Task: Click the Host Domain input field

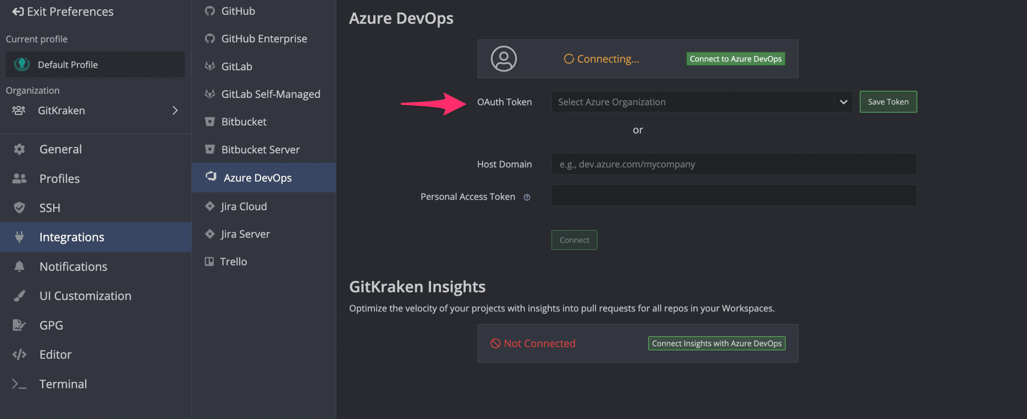Action: coord(733,164)
